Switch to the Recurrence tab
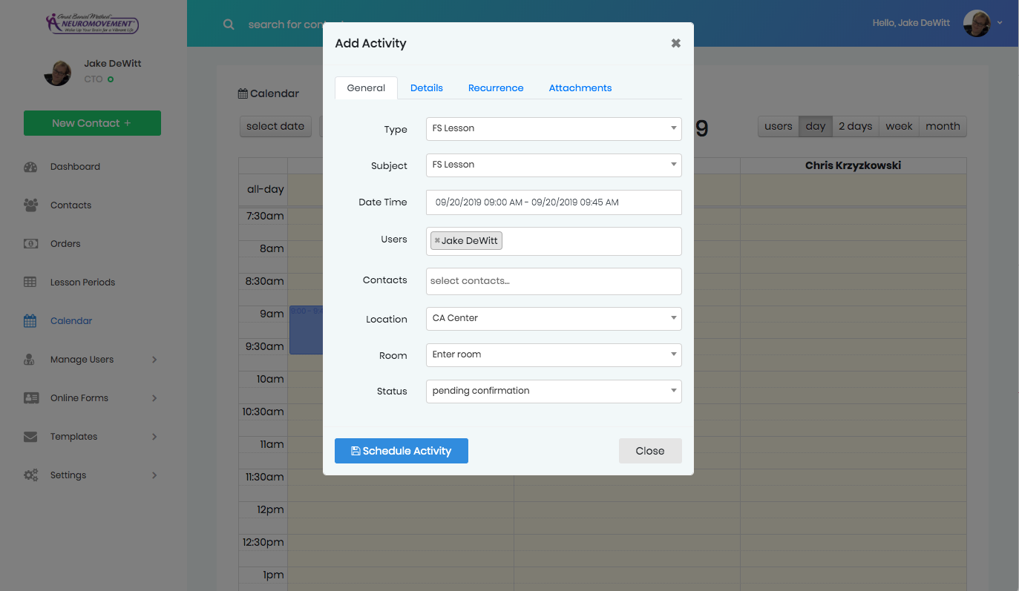 coord(496,88)
